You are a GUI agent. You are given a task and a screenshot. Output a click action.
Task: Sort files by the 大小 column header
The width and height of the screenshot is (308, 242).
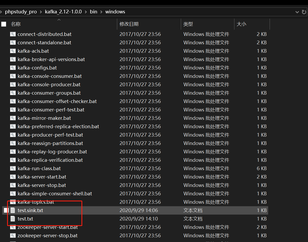pos(242,24)
